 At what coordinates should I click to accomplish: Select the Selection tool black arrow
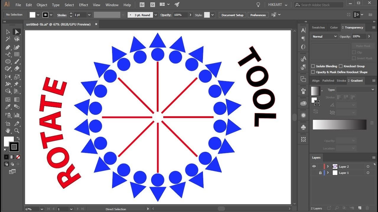coord(8,32)
